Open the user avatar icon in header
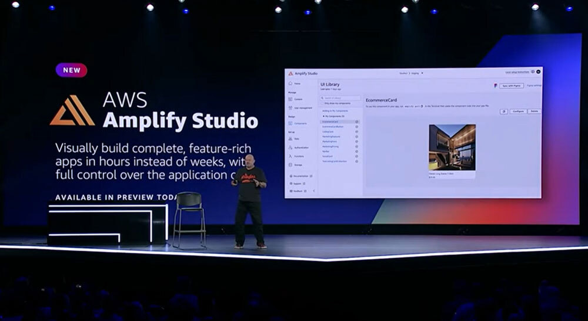 (539, 72)
